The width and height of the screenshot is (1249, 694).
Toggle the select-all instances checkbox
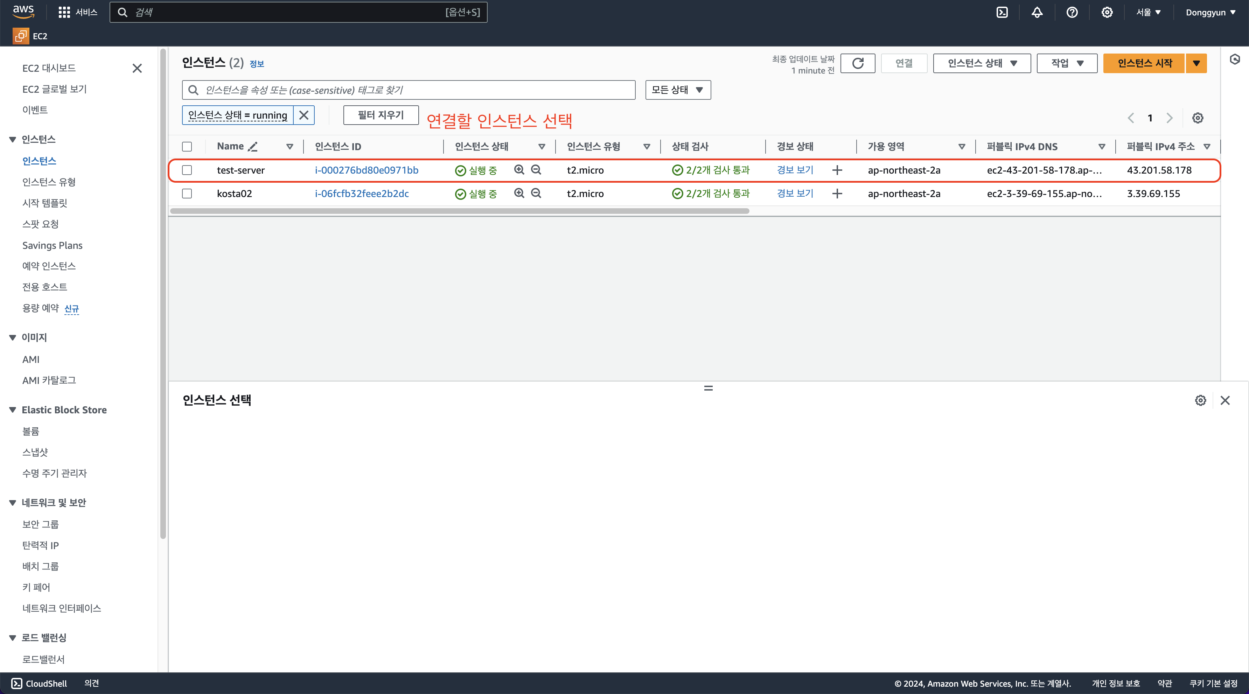(x=187, y=147)
